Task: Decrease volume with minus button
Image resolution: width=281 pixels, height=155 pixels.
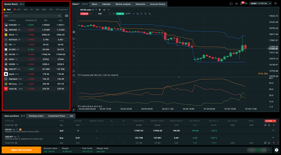Action: pyautogui.click(x=90, y=14)
